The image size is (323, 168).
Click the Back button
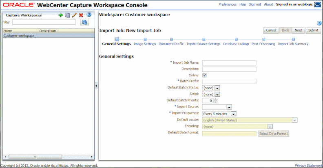click(285, 30)
